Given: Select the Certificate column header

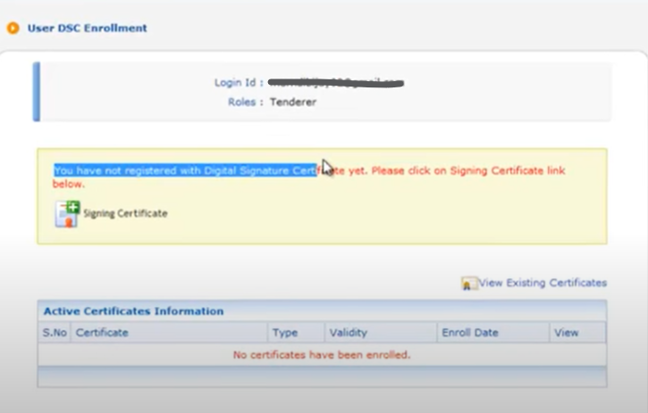Looking at the screenshot, I should point(102,333).
